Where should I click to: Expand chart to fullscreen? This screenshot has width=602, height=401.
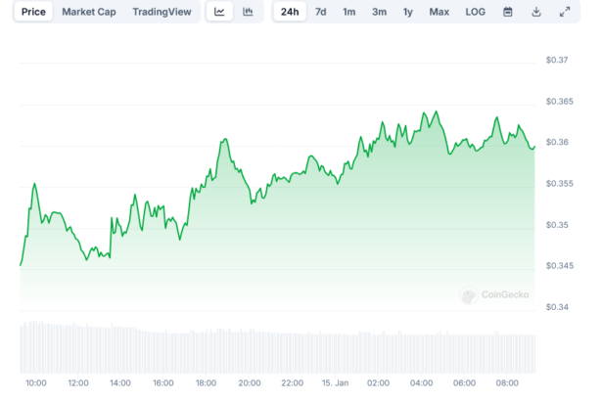565,12
